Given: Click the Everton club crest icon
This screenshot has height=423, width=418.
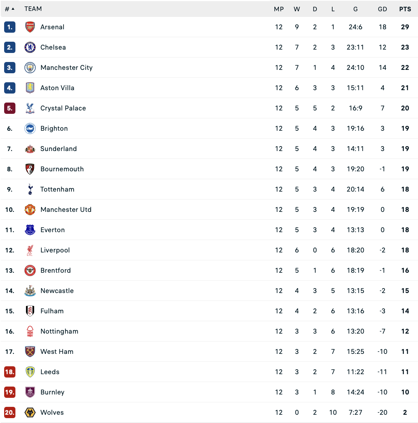Looking at the screenshot, I should (x=30, y=230).
